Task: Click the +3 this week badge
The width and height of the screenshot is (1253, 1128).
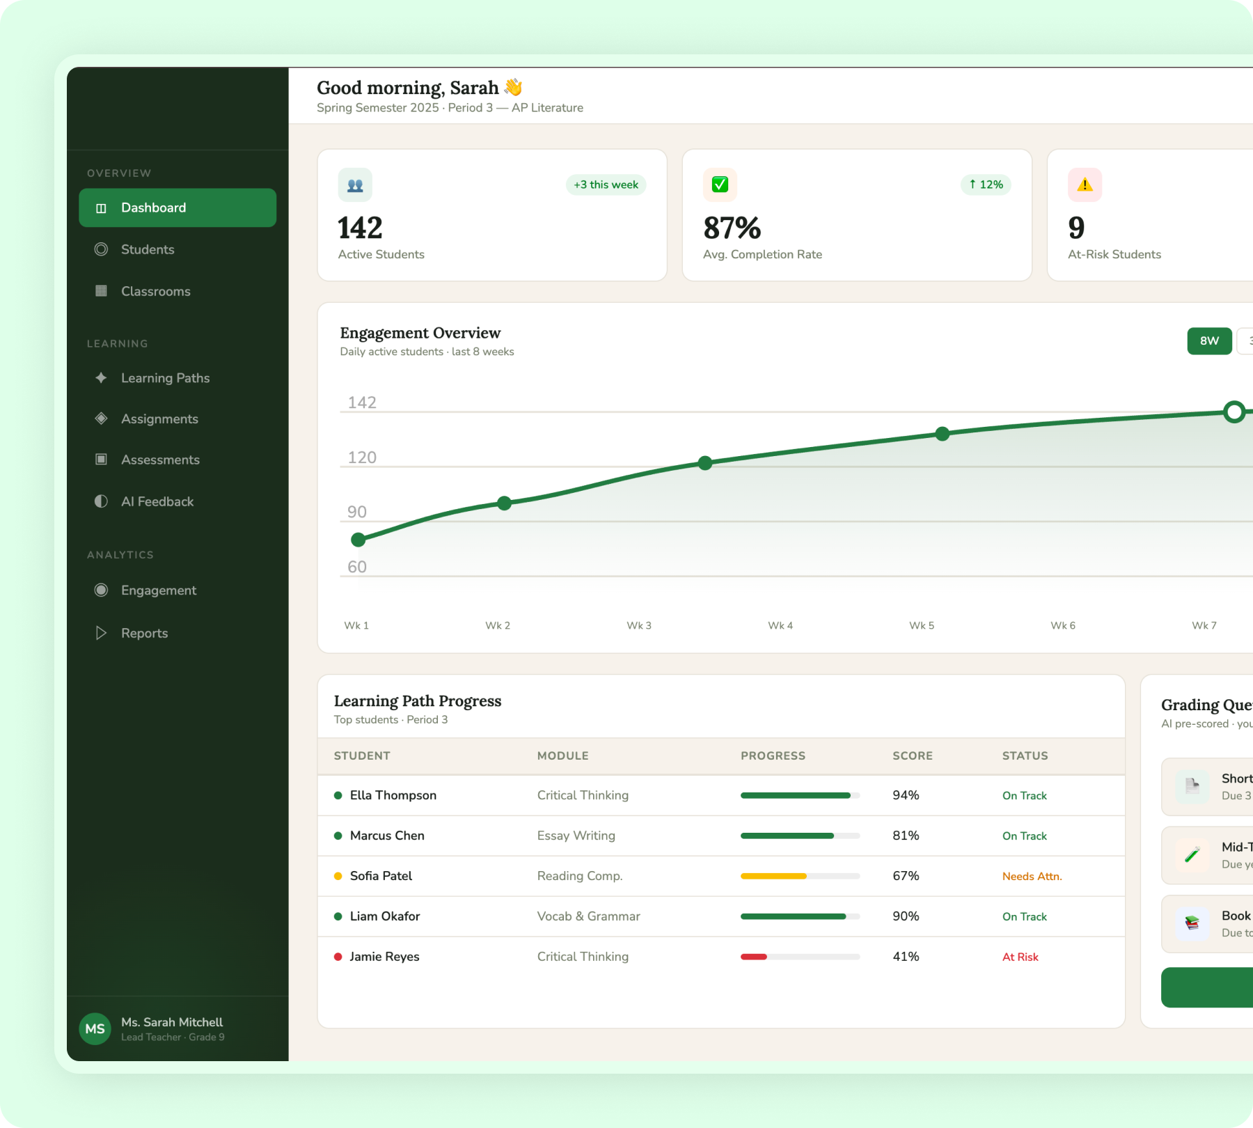Action: click(605, 185)
